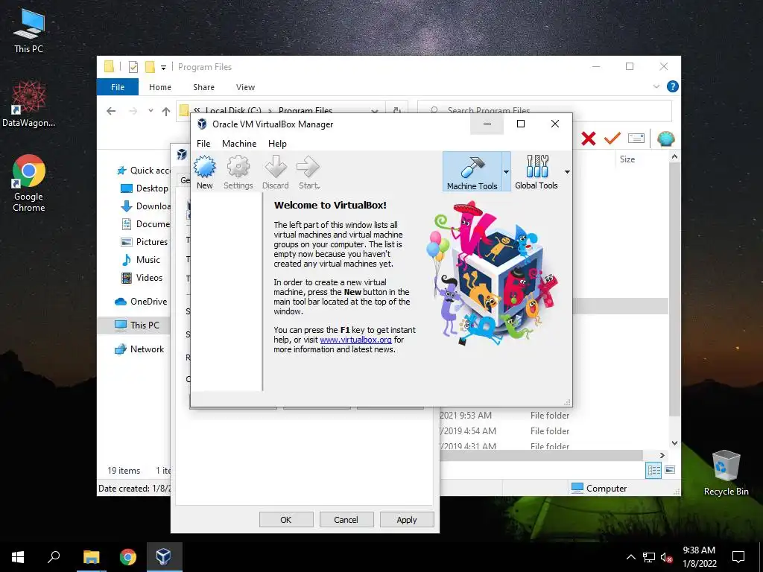Click the rename icon in Explorer ribbon
This screenshot has height=572, width=763.
[636, 139]
